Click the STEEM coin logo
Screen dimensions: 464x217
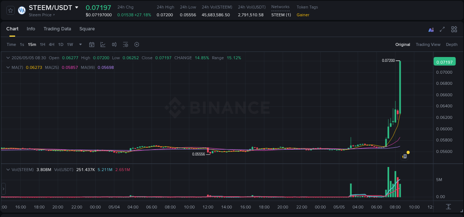22,10
